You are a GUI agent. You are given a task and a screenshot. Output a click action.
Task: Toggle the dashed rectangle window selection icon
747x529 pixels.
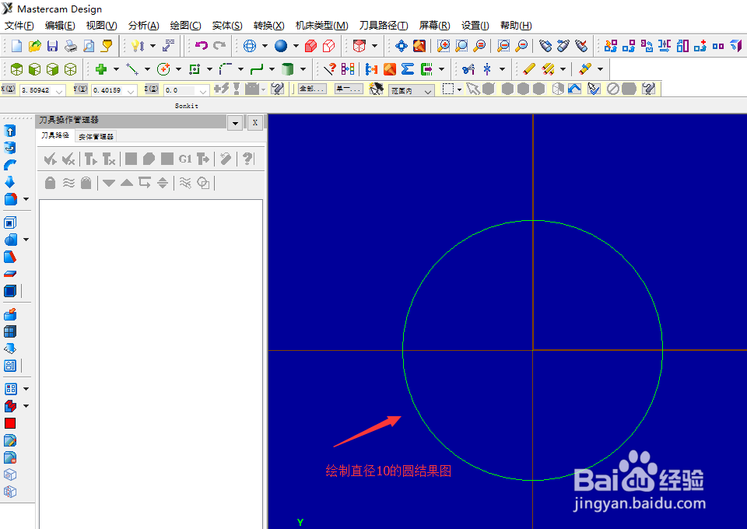tap(448, 89)
